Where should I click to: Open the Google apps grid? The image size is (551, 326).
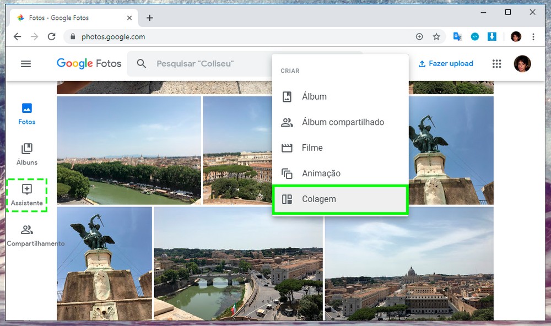coord(496,63)
